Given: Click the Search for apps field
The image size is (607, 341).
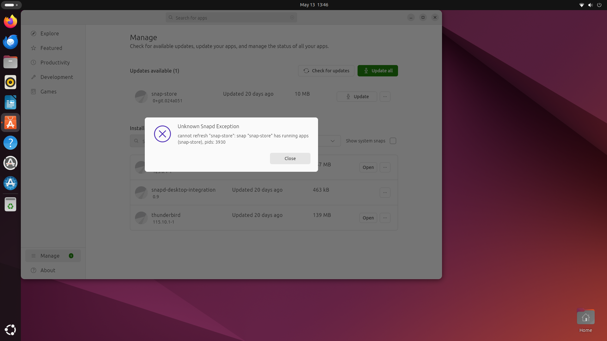Looking at the screenshot, I should click(x=231, y=18).
